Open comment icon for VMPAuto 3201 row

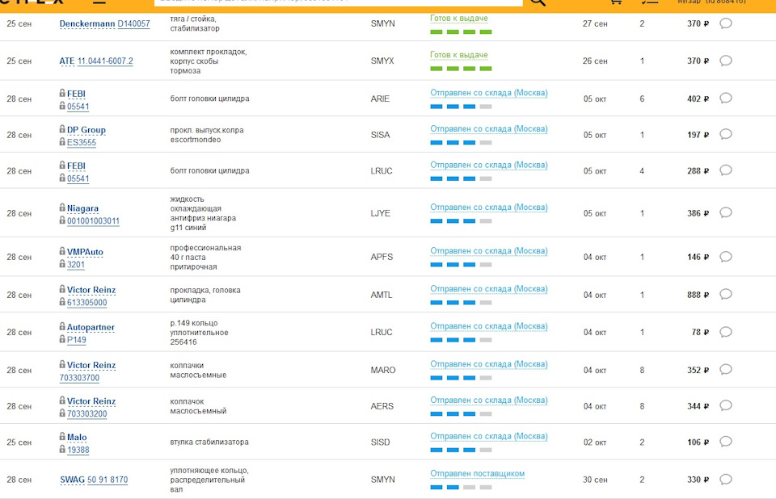tap(725, 257)
